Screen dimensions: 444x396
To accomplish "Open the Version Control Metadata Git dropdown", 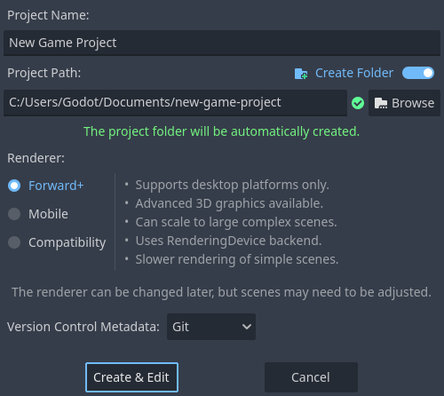I will pos(211,327).
